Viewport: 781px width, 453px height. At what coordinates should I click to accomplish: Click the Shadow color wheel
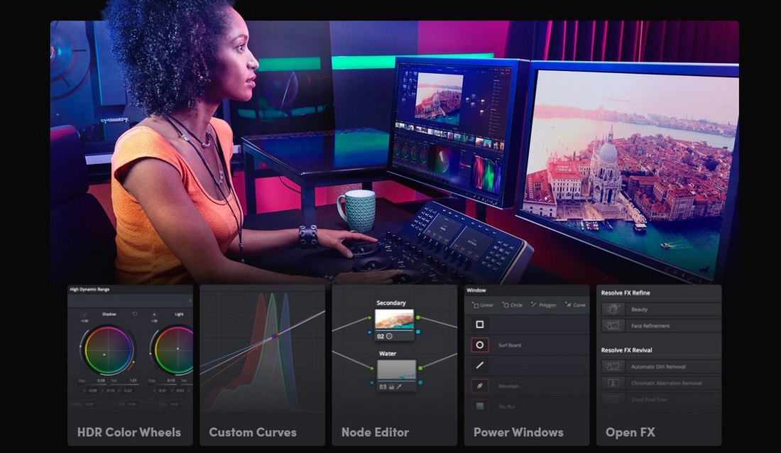coord(107,350)
